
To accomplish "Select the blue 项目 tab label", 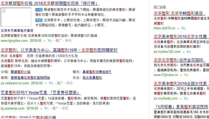I will [x=39, y=20].
